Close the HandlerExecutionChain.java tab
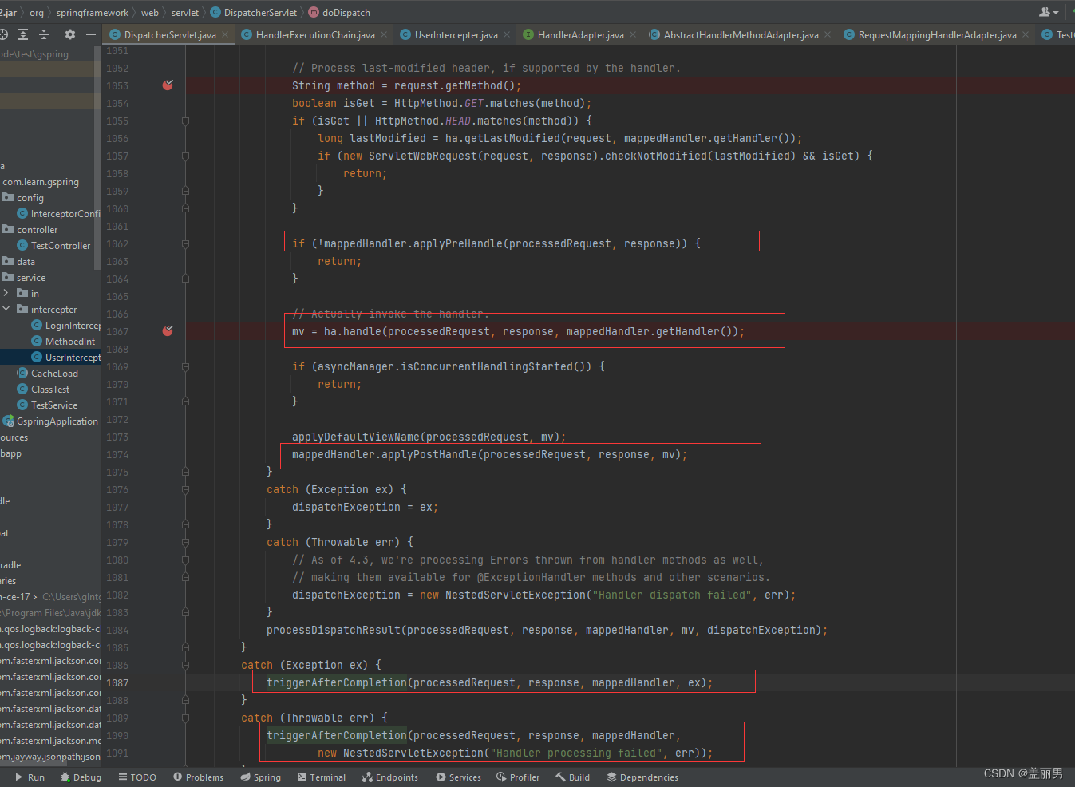Viewport: 1075px width, 787px height. 384,34
